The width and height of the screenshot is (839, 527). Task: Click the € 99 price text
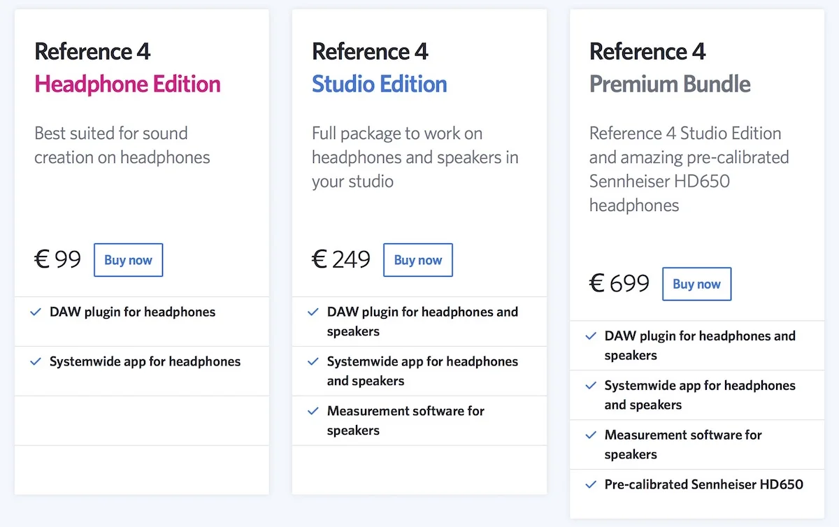58,260
